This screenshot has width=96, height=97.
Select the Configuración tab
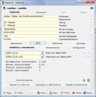79,48
